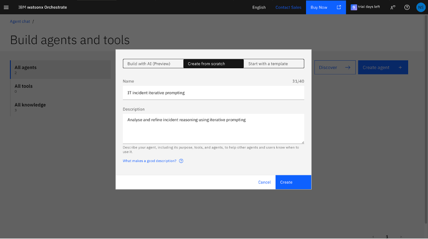428x239 pixels.
Task: Click the plus icon on Create agent
Action: point(400,67)
